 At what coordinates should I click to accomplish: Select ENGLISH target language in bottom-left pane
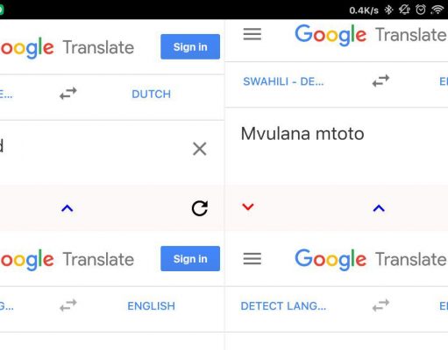tap(152, 306)
